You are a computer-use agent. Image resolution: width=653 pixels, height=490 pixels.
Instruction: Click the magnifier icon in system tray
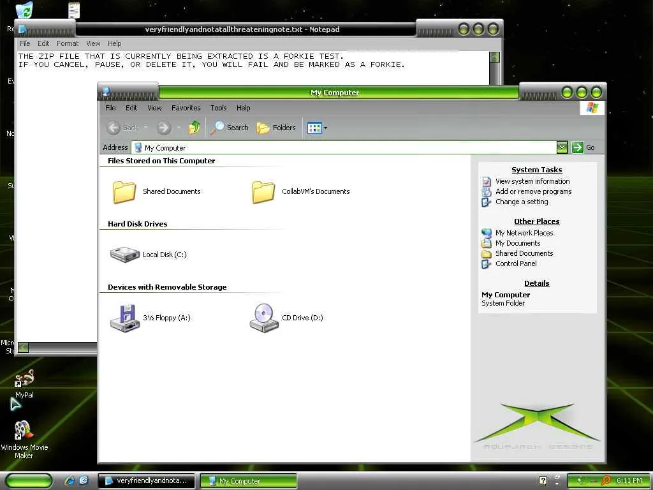coord(606,480)
